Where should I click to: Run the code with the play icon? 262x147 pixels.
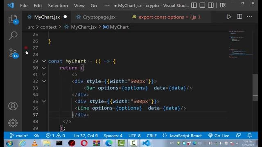click(x=229, y=17)
